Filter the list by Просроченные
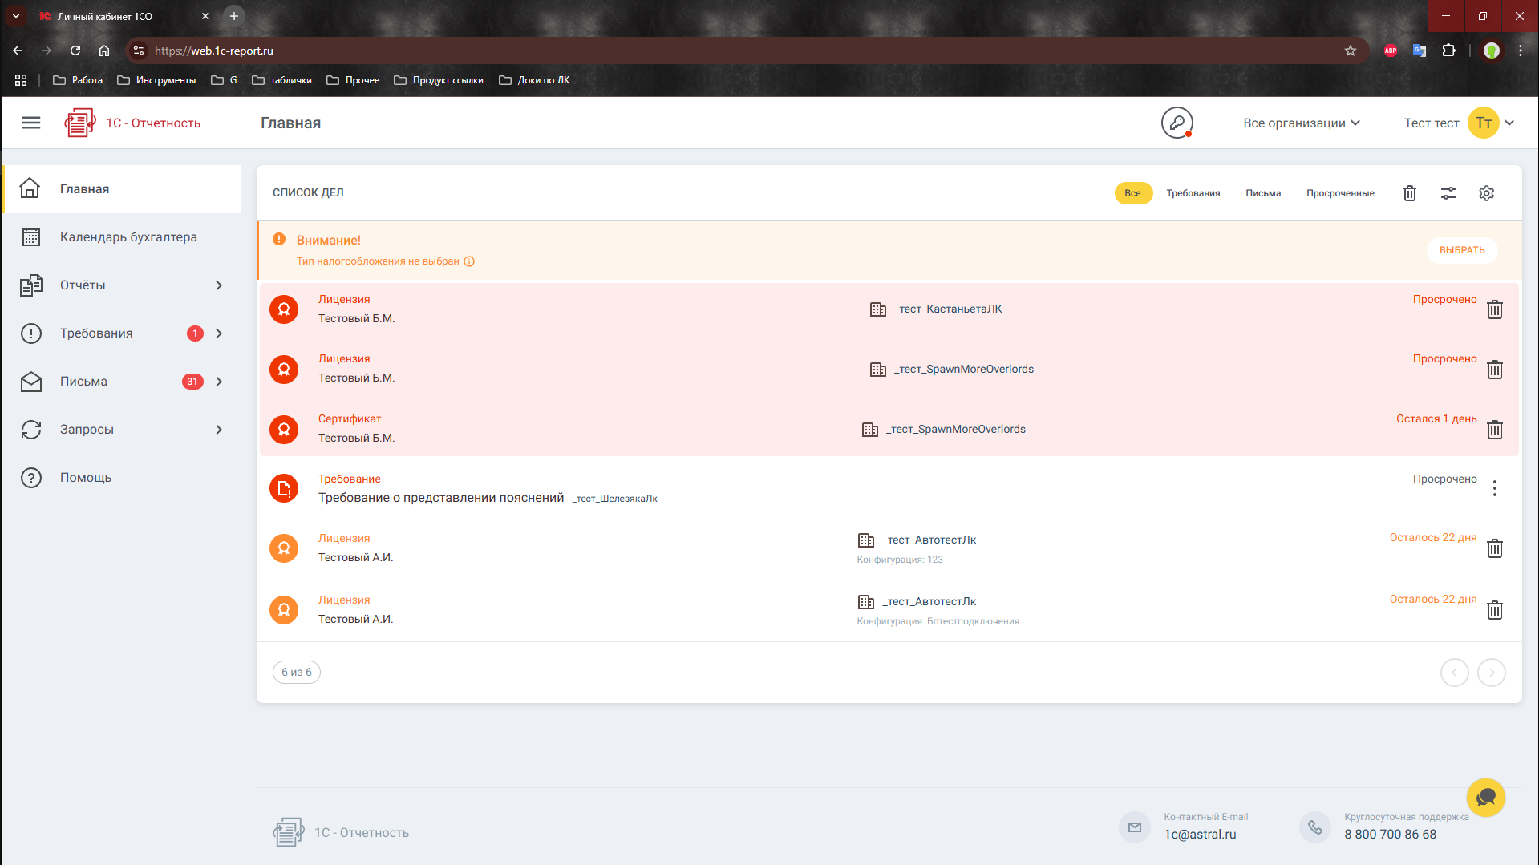This screenshot has height=865, width=1539. pos(1339,193)
